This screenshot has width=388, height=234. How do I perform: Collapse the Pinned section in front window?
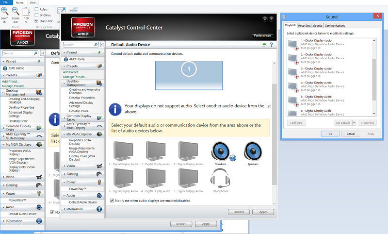(x=65, y=52)
